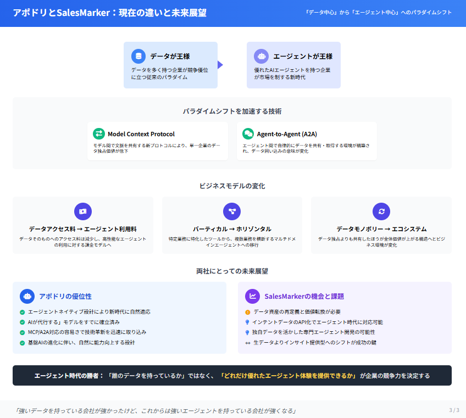
Task: Click the purple chart icon beside SalesMarkerの機会と課題
Action: pyautogui.click(x=253, y=296)
